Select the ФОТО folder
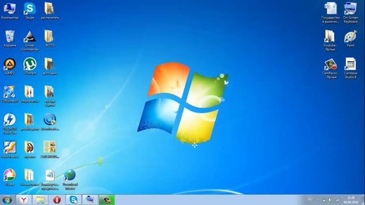The height and width of the screenshot is (205, 365). coord(50,39)
